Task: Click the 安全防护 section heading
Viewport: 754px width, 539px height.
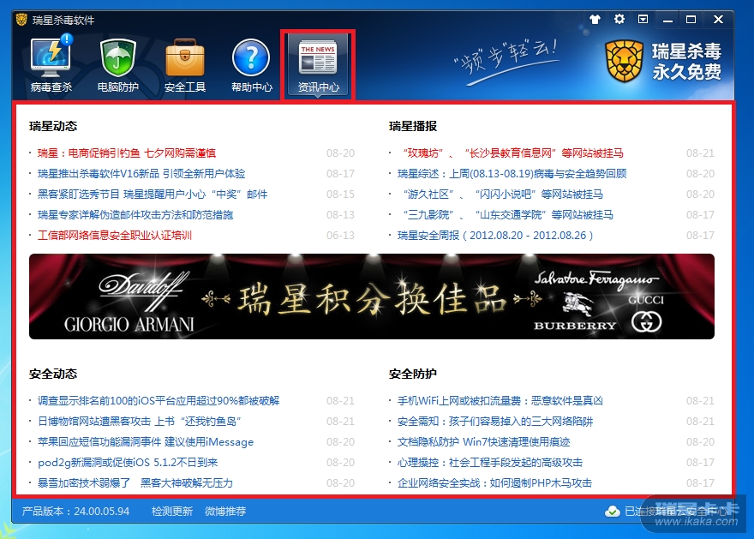Action: (x=413, y=374)
